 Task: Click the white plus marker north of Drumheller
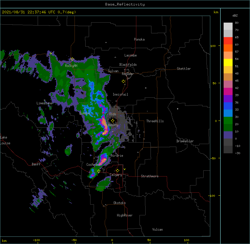coord(177,109)
